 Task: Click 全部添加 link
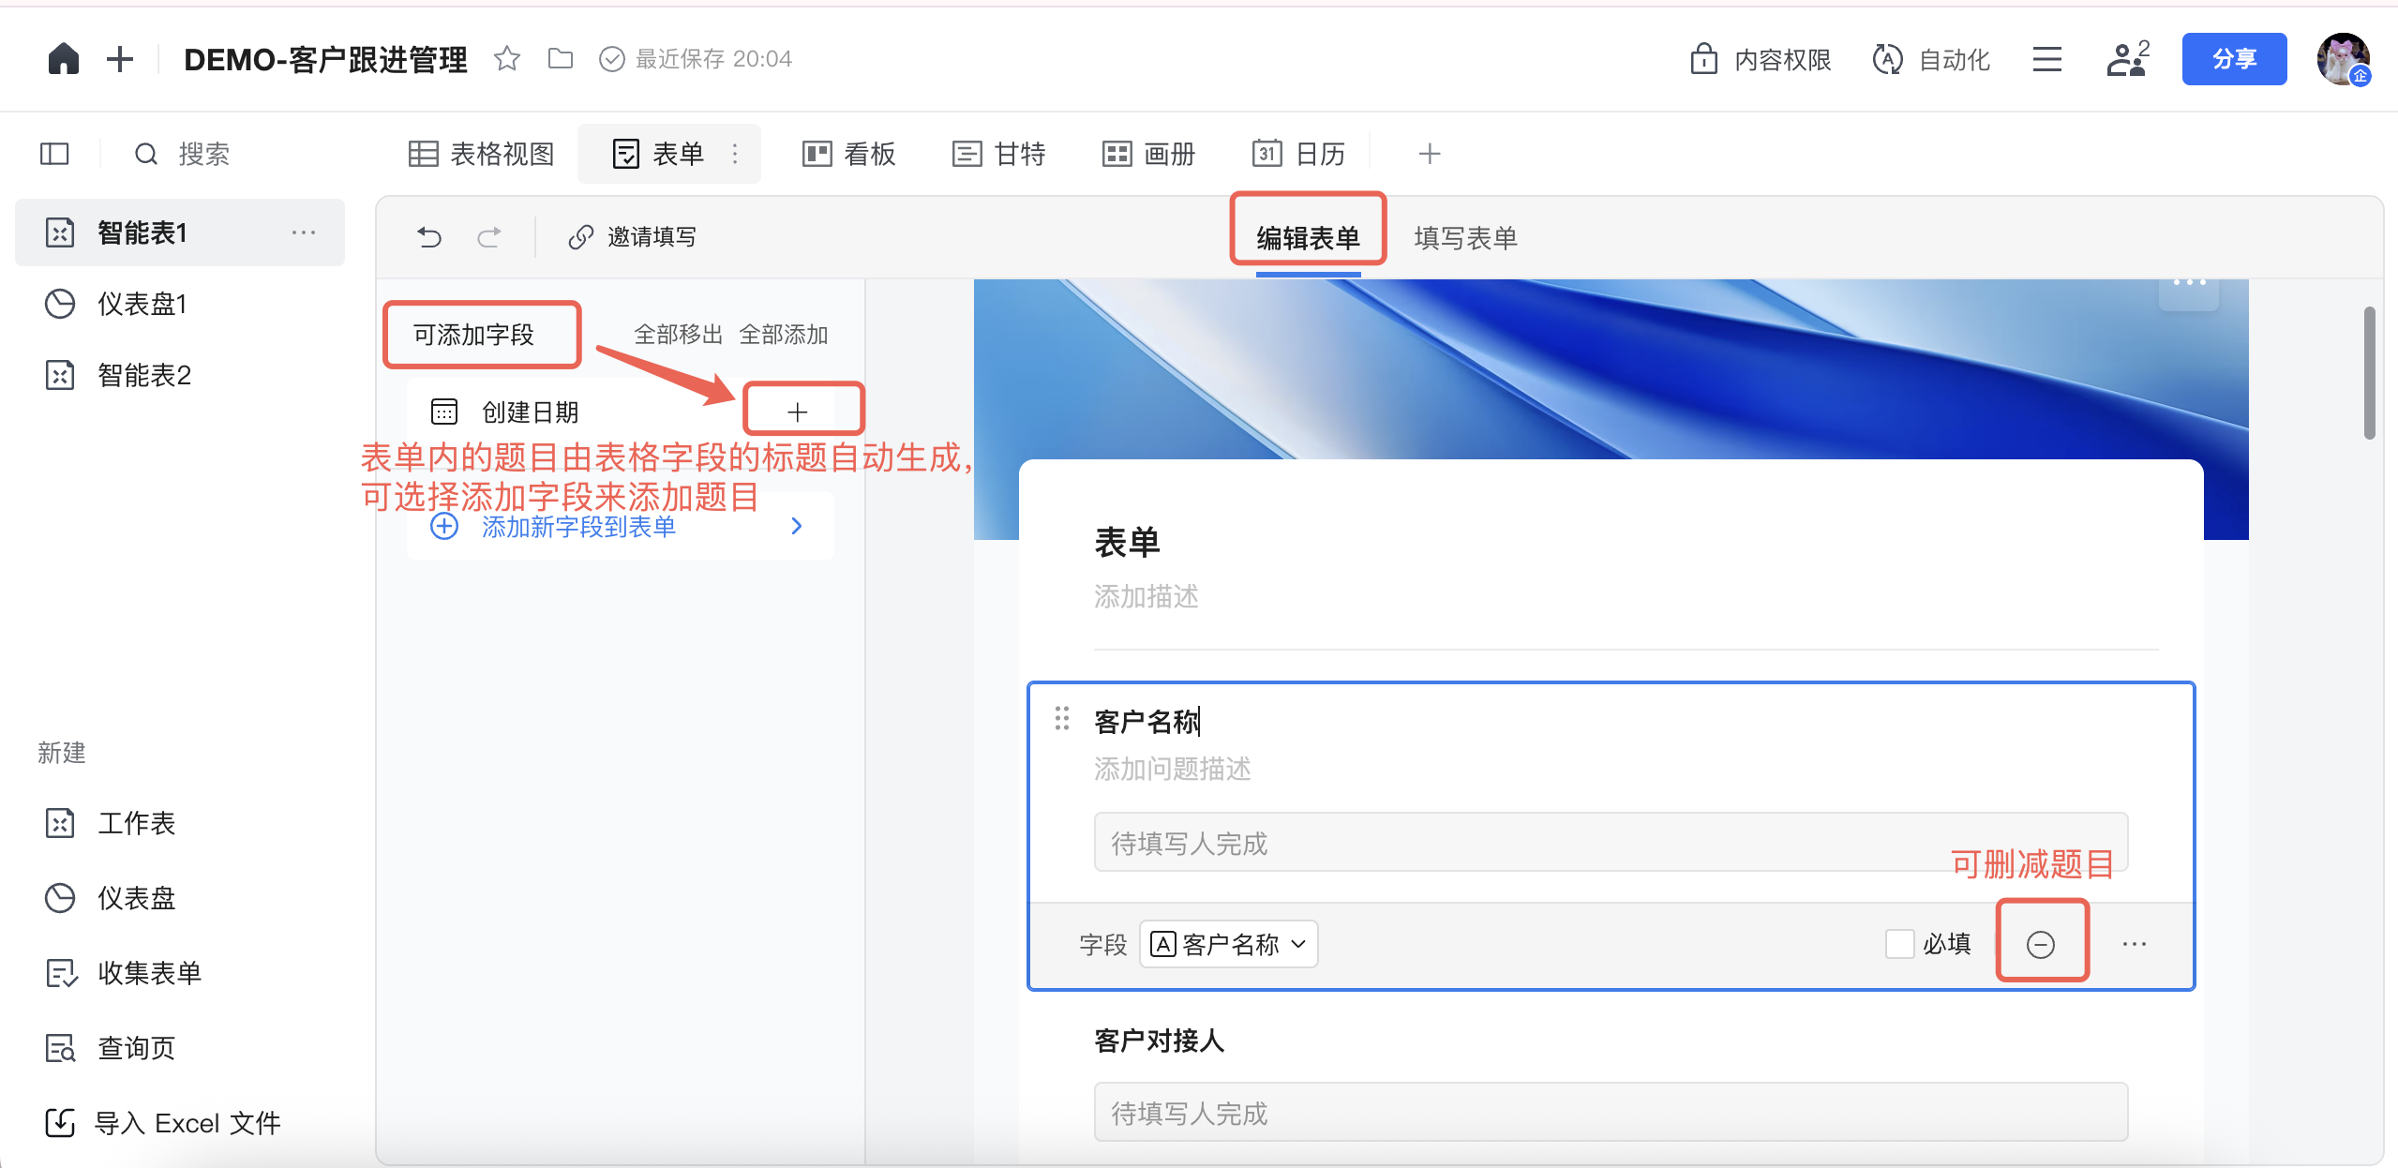coord(783,335)
